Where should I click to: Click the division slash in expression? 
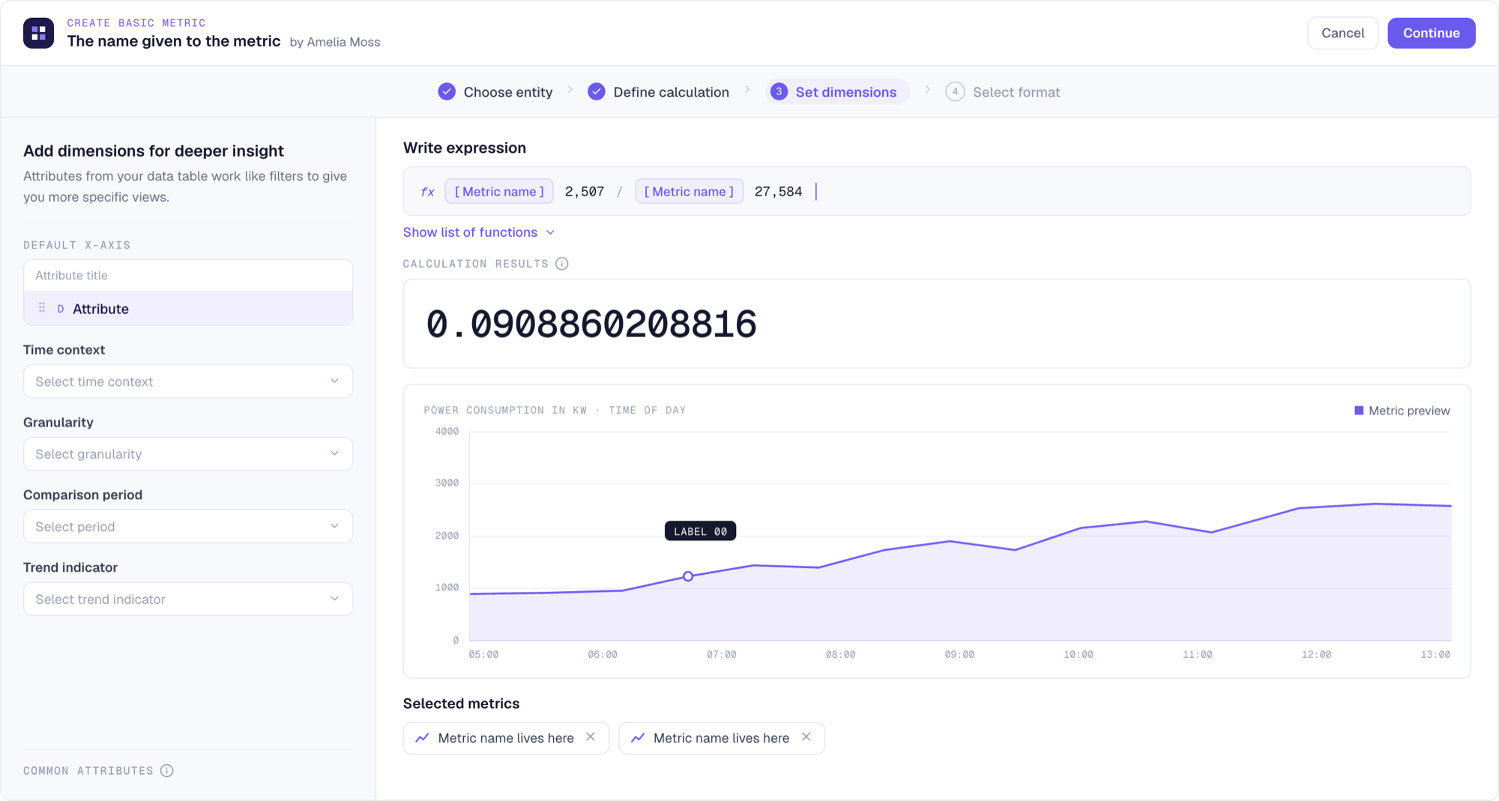click(620, 192)
